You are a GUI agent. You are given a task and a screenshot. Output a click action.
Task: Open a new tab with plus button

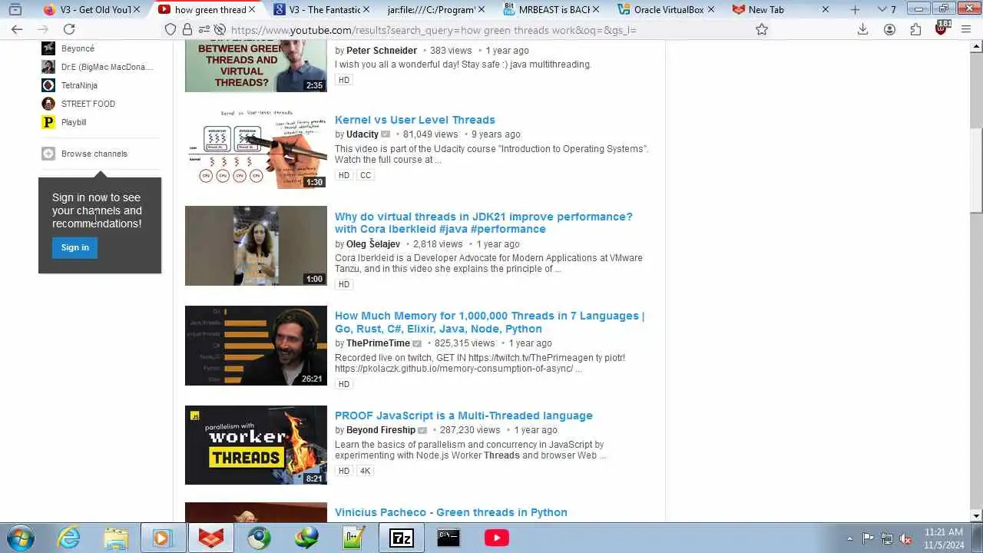pyautogui.click(x=855, y=10)
